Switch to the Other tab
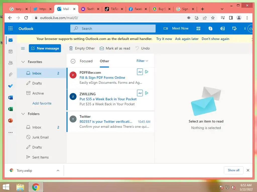This screenshot has height=192, width=257. (104, 61)
